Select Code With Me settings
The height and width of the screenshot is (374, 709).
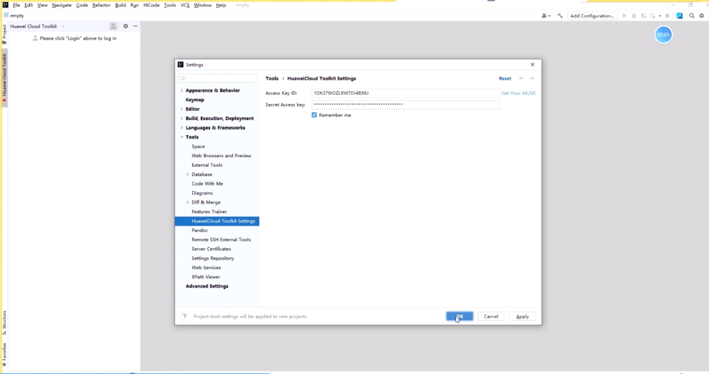(207, 184)
